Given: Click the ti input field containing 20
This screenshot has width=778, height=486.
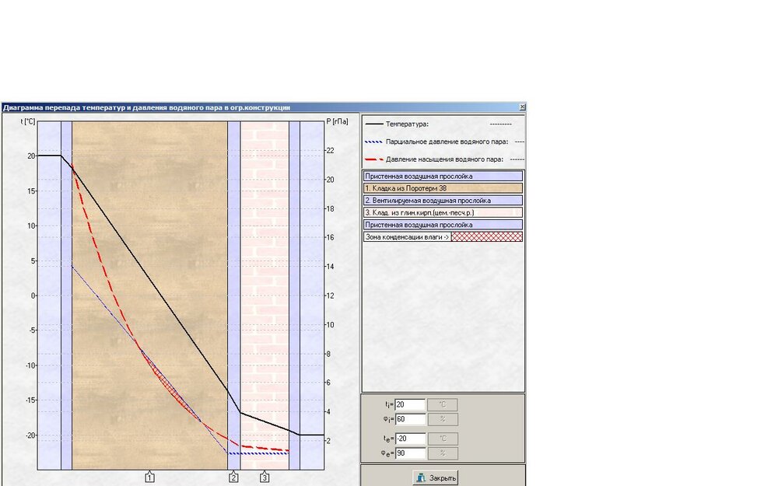Looking at the screenshot, I should pyautogui.click(x=410, y=404).
